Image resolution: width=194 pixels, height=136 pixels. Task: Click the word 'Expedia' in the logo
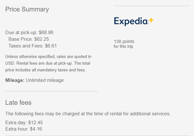click(x=131, y=21)
